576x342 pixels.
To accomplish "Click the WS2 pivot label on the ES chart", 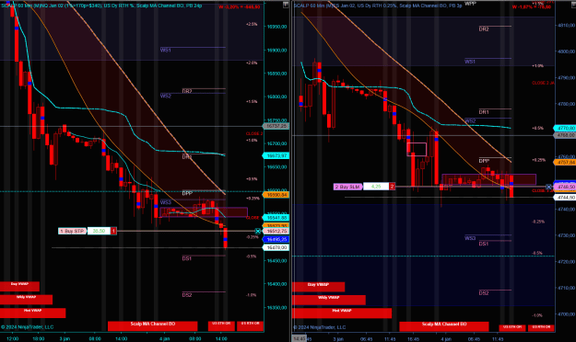I will click(x=470, y=121).
